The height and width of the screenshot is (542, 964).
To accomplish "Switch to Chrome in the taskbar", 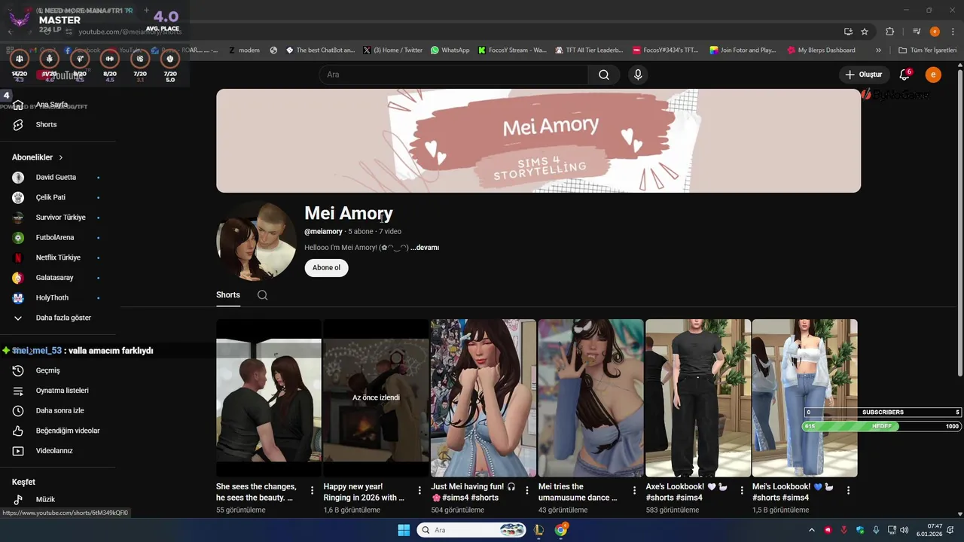I will [x=561, y=530].
